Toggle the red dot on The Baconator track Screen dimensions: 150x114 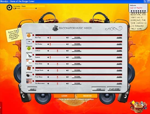point(33,81)
